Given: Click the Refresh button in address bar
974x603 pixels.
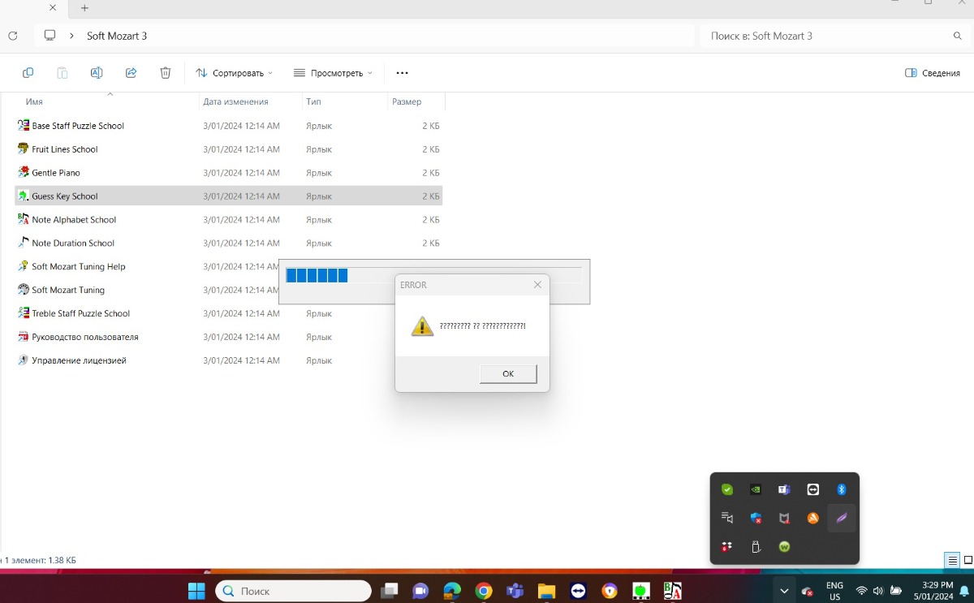Looking at the screenshot, I should 12,36.
